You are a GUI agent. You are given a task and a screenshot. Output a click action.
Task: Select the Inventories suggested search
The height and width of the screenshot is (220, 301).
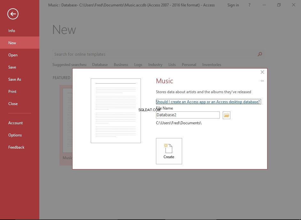[x=212, y=65]
